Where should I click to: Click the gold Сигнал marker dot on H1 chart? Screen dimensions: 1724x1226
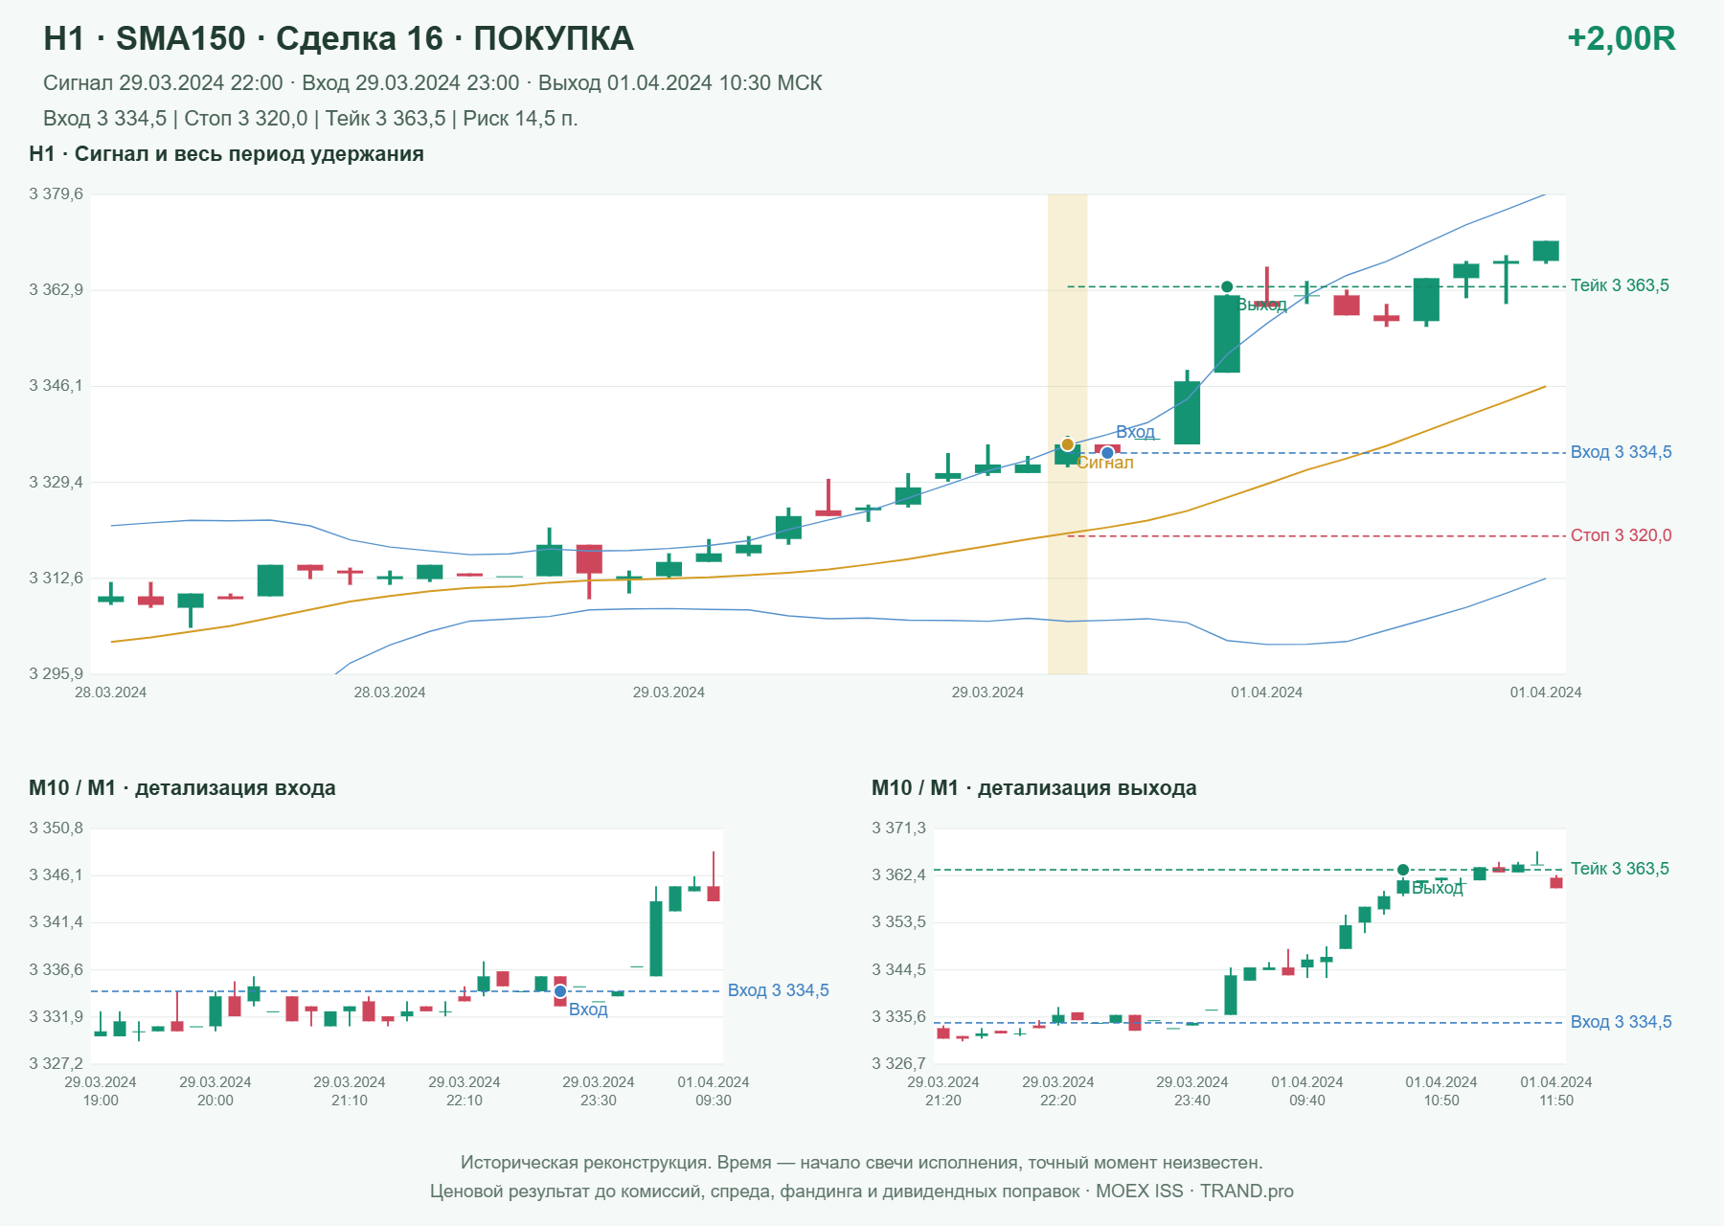[1068, 444]
